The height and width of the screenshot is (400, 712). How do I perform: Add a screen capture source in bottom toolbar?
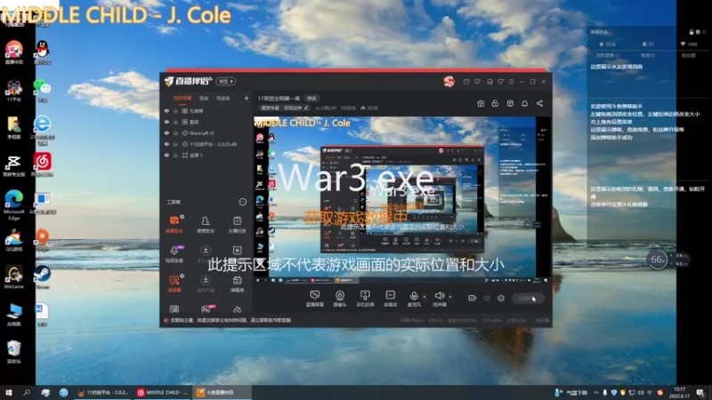coord(315,299)
